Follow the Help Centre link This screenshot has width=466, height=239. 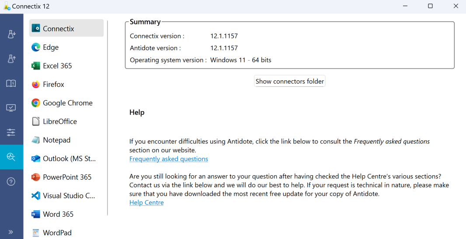point(146,202)
